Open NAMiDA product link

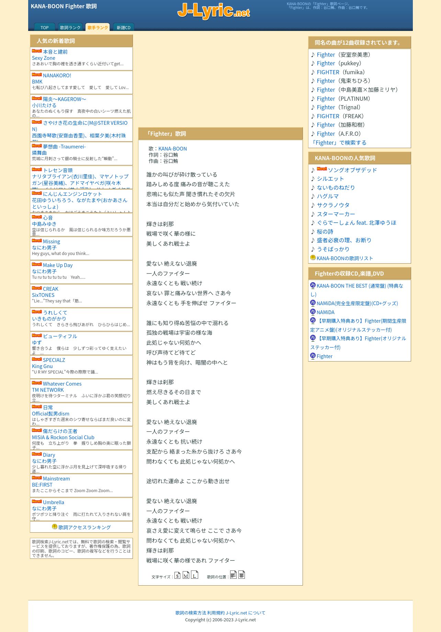(326, 312)
